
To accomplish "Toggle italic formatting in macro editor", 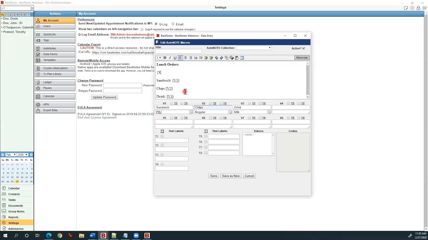I will (170, 58).
